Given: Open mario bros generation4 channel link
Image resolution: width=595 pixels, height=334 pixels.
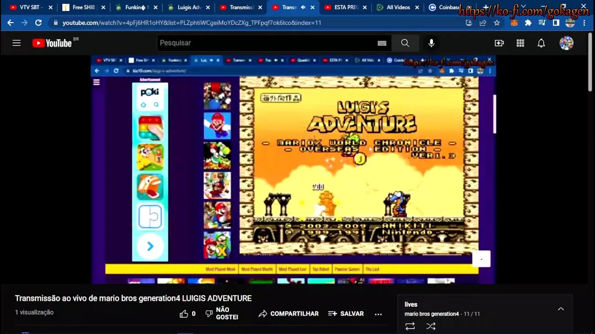Looking at the screenshot, I should point(432,314).
